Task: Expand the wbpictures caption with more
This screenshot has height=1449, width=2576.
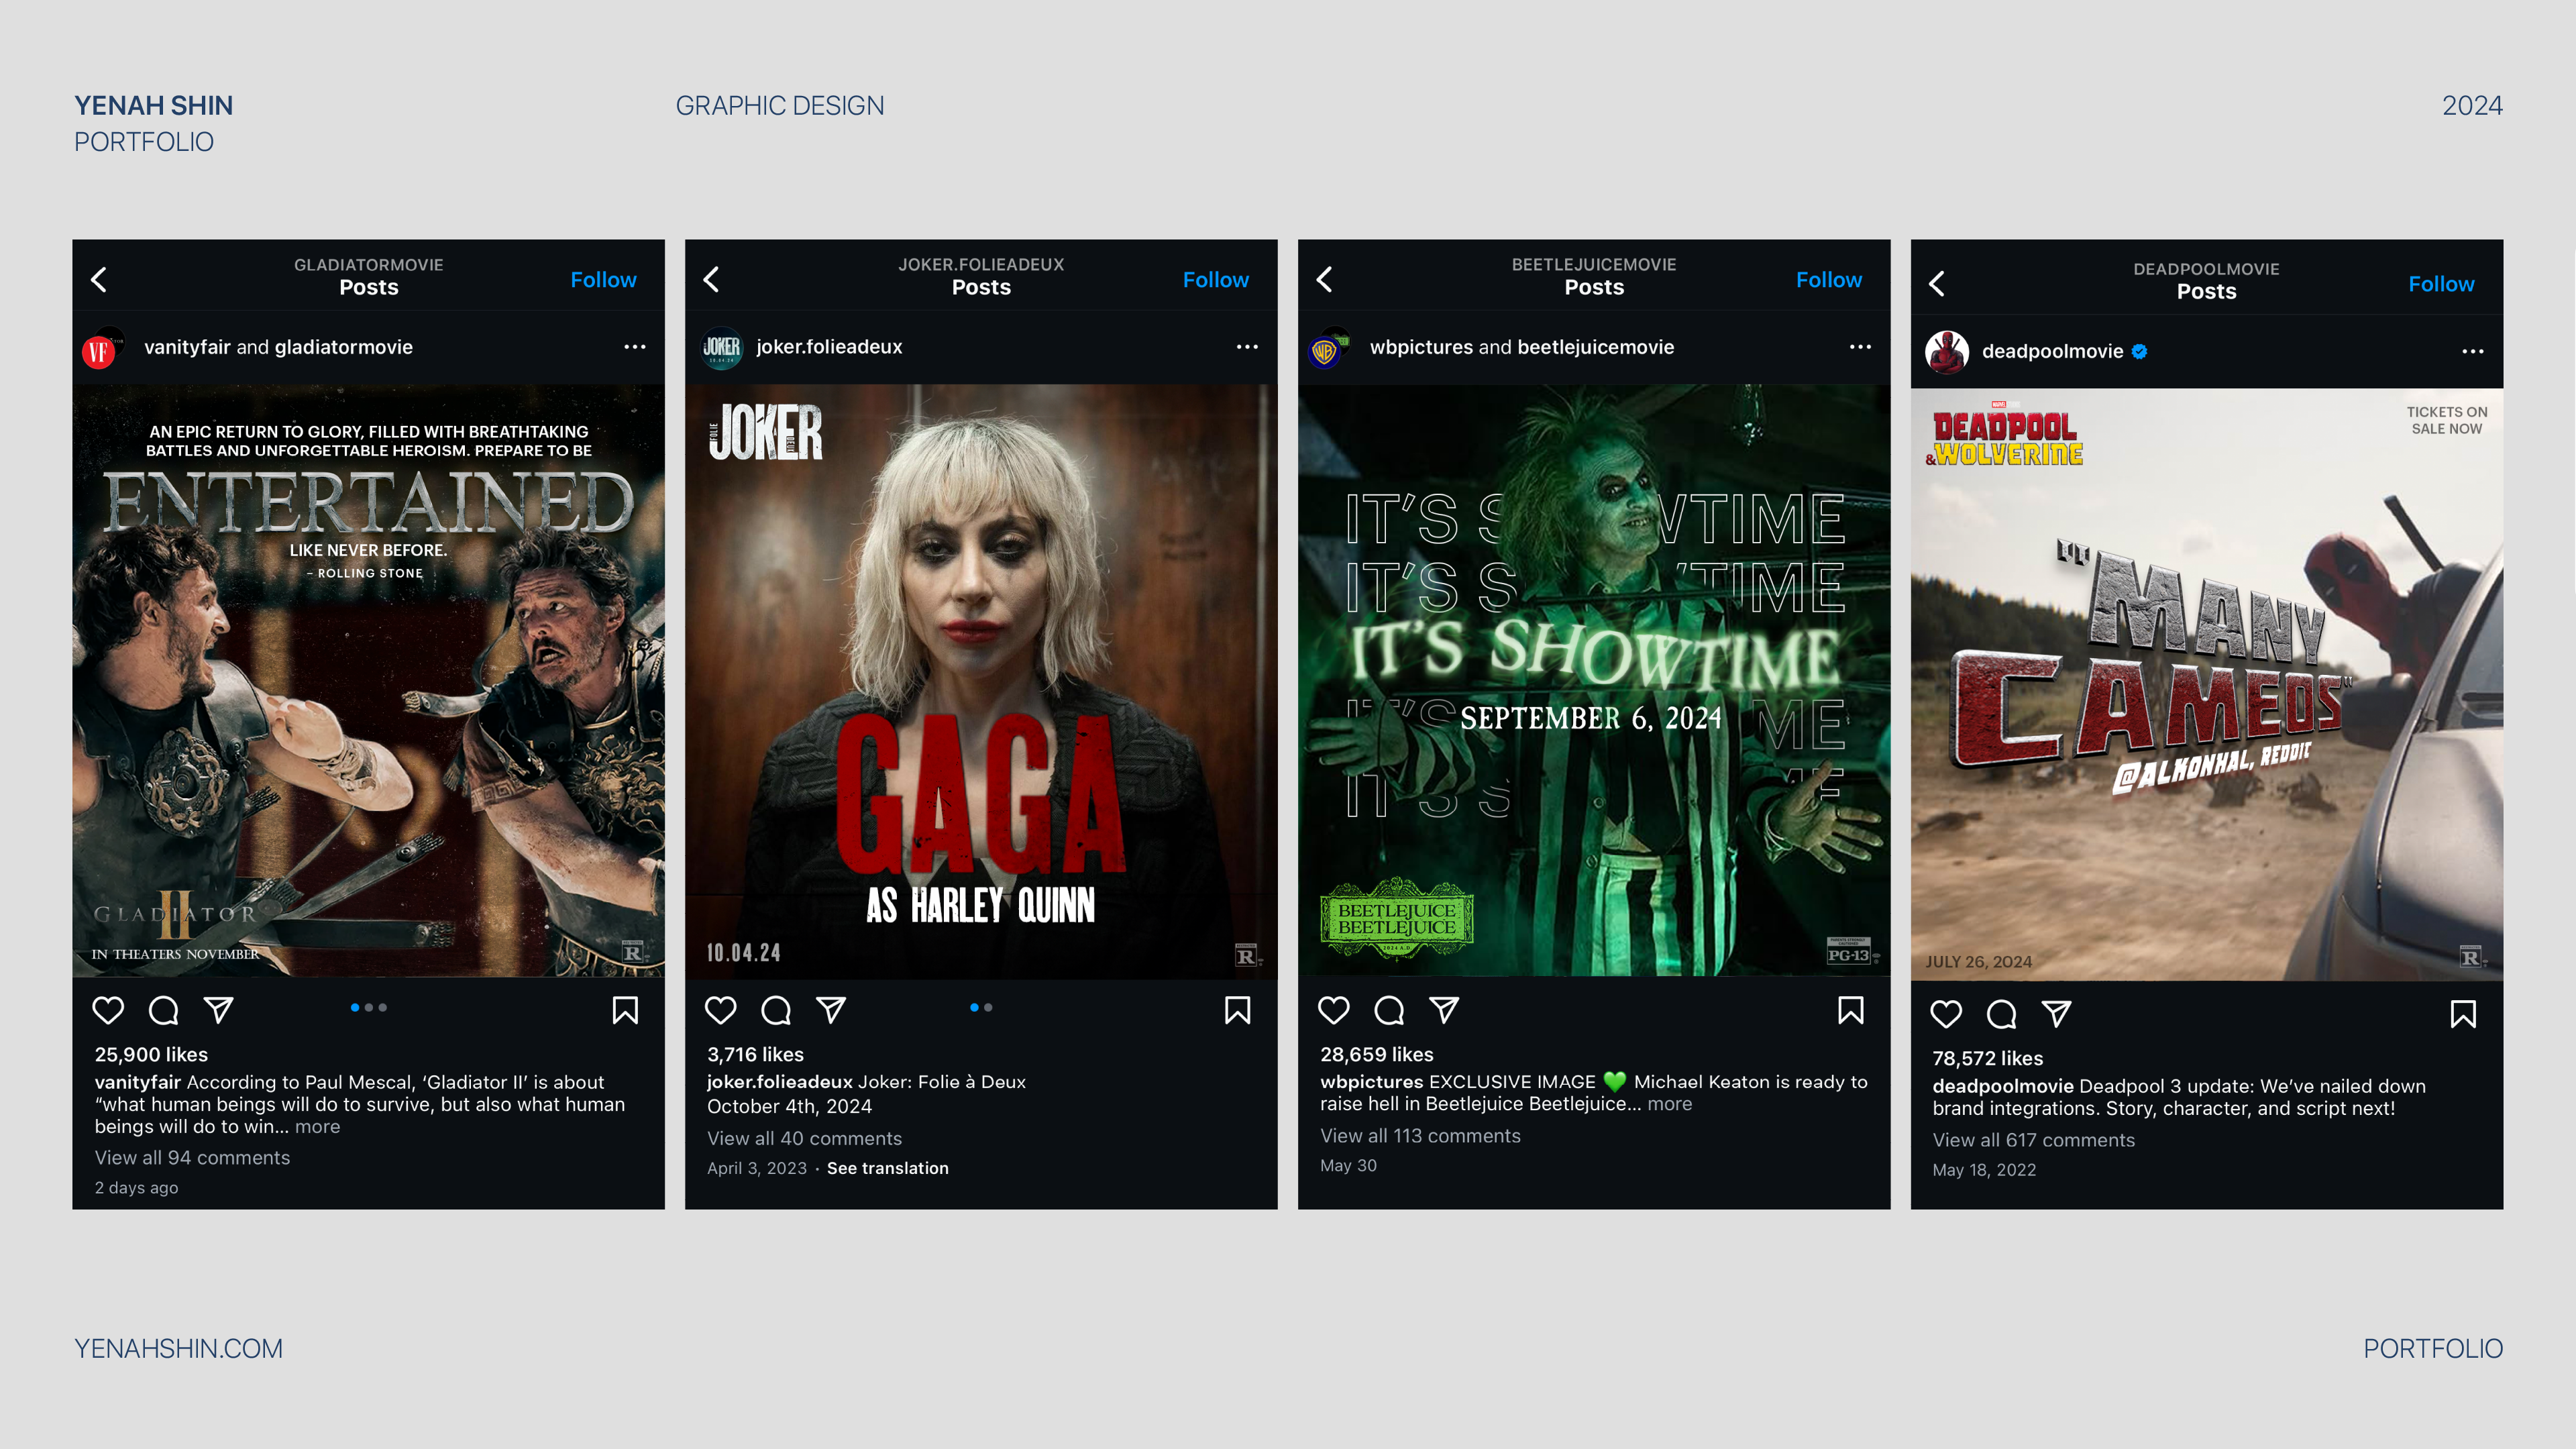Action: pos(1669,1104)
